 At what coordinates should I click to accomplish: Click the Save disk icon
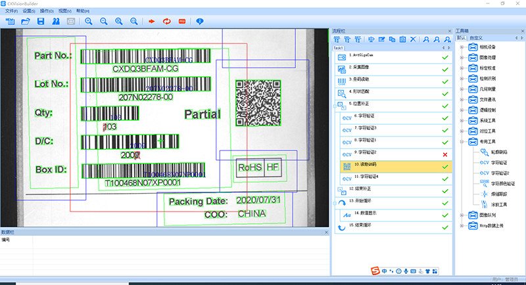click(x=40, y=22)
